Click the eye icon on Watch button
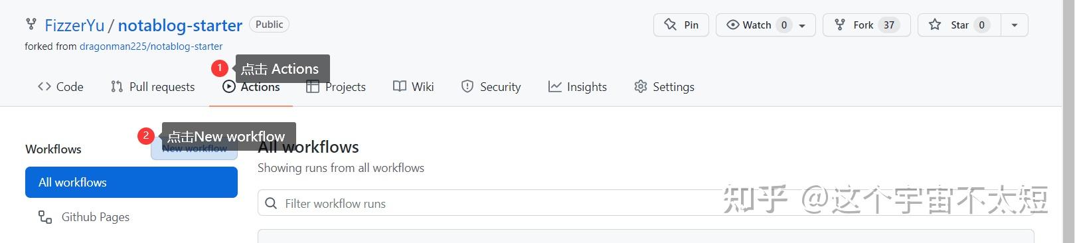The width and height of the screenshot is (1075, 243). click(x=732, y=25)
